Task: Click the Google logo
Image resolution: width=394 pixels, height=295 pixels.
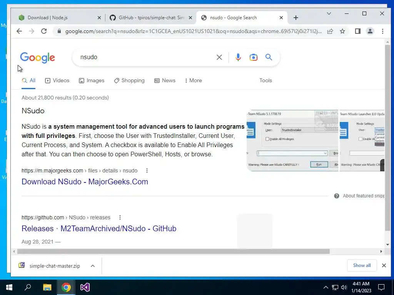Action: (37, 58)
